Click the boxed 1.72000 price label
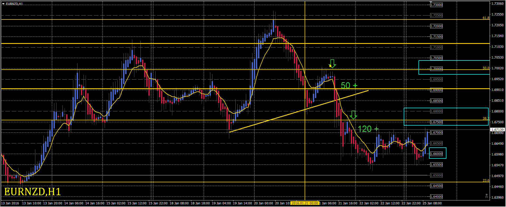506x207 pixels. (x=436, y=26)
